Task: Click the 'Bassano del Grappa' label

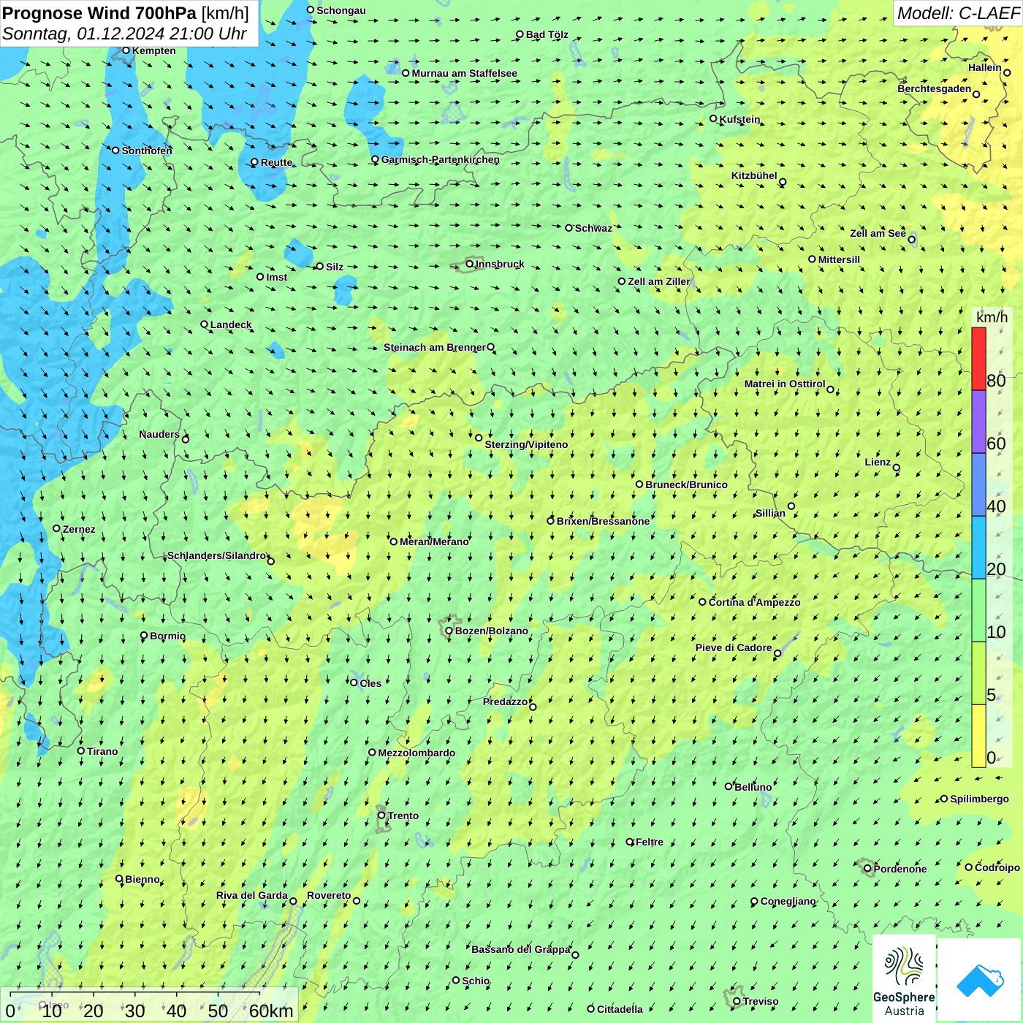Action: point(520,949)
